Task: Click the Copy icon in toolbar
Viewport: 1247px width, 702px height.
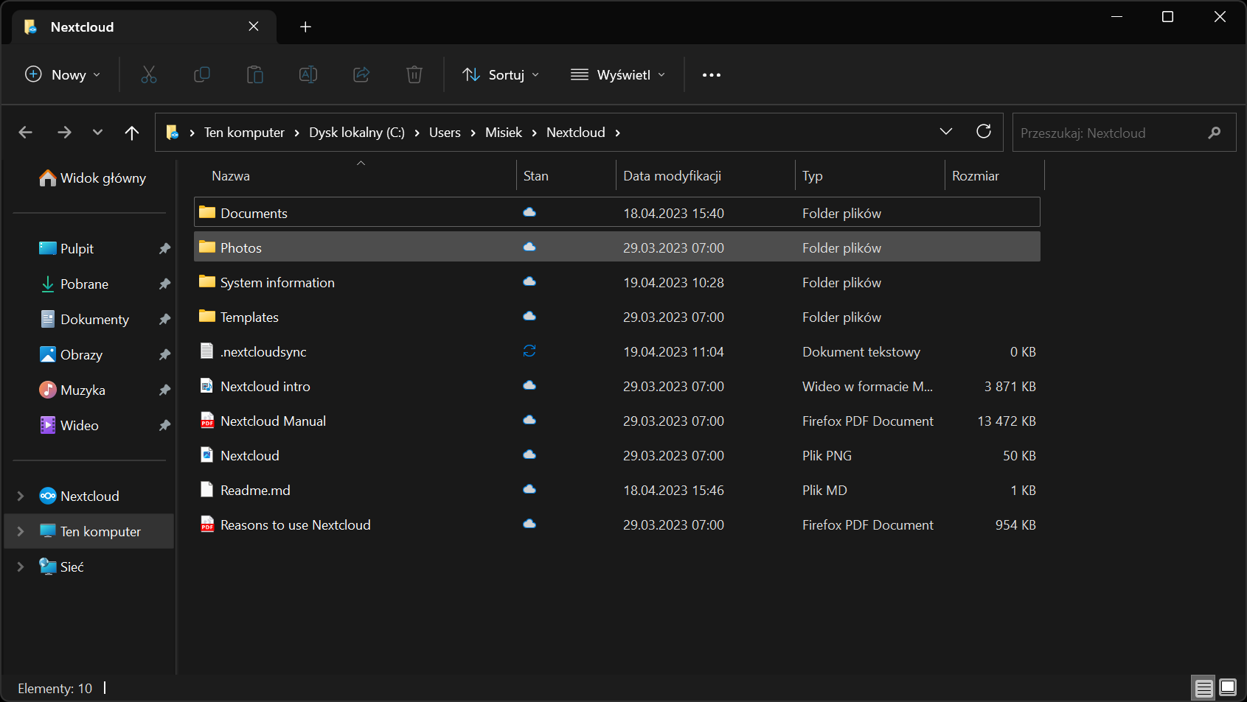Action: pos(201,74)
